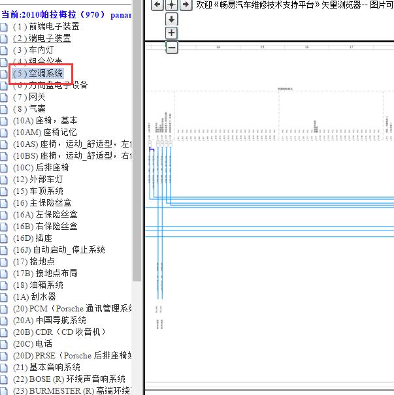Open (16D) 插座 entry

click(33, 238)
